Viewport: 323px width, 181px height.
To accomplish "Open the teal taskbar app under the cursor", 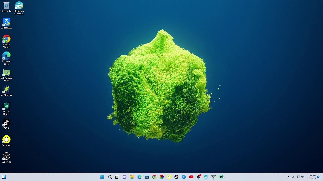I will tap(221, 177).
